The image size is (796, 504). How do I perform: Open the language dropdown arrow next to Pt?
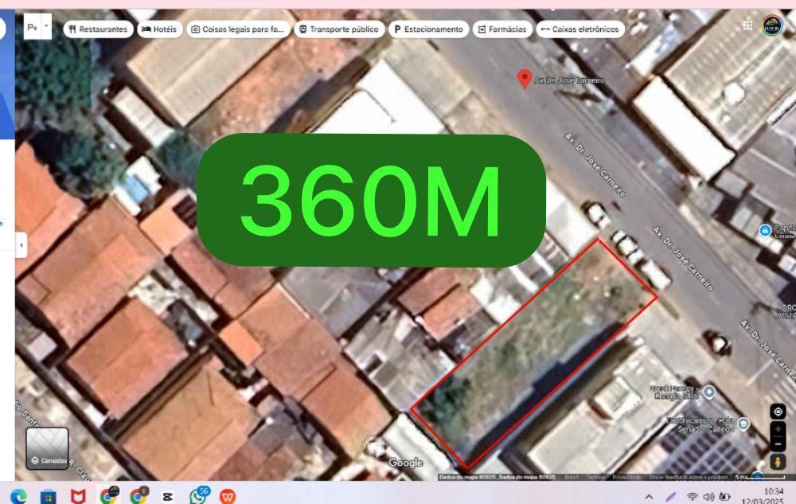click(x=46, y=26)
